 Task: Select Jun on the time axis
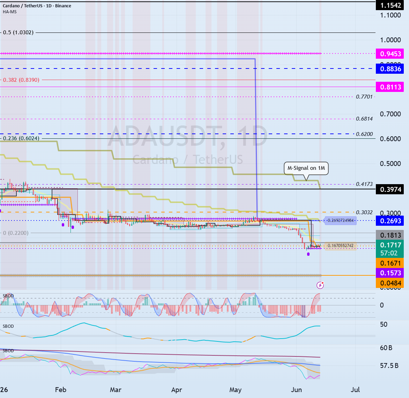(296, 390)
